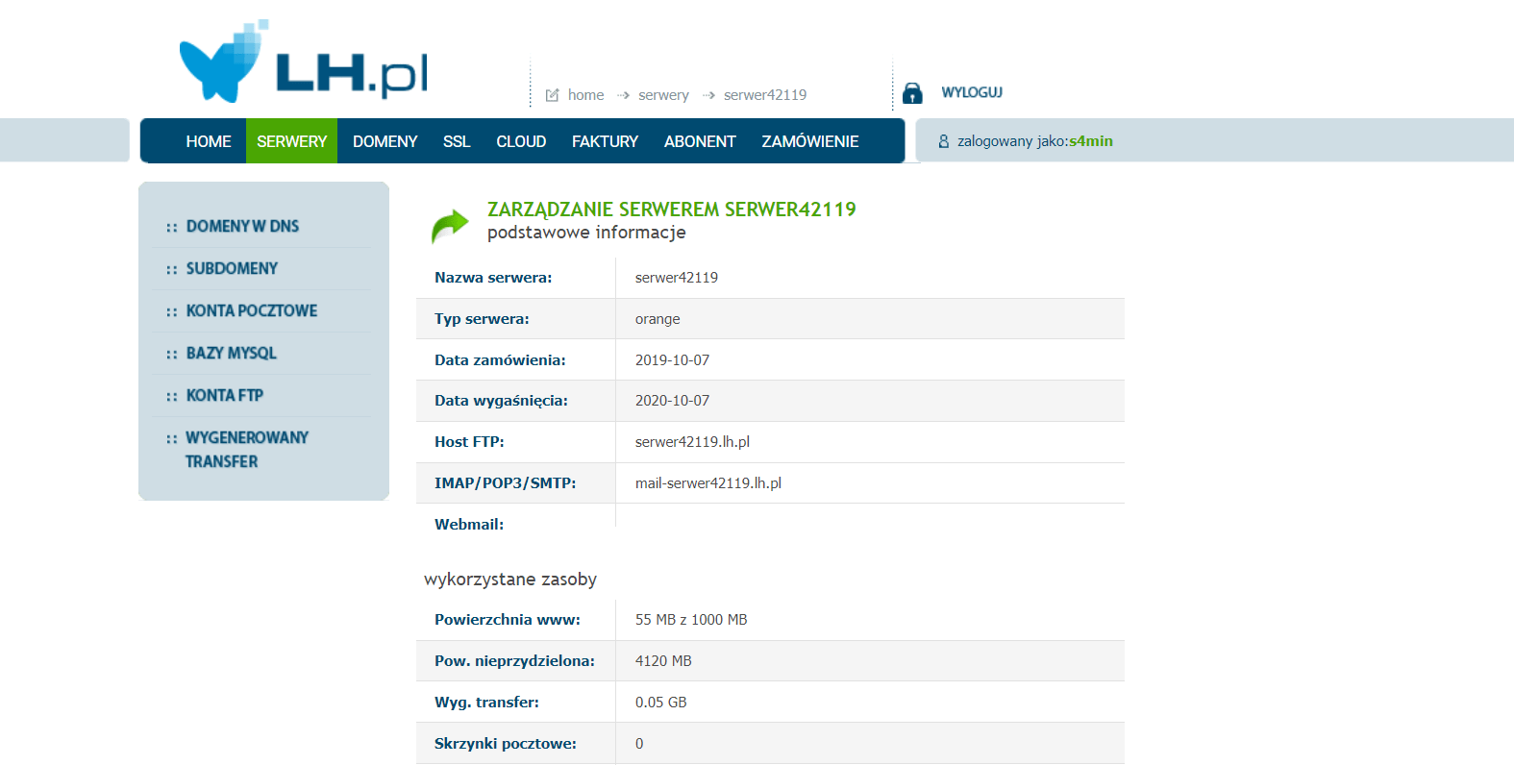Click the green arrow icon by the heading

pyautogui.click(x=450, y=226)
